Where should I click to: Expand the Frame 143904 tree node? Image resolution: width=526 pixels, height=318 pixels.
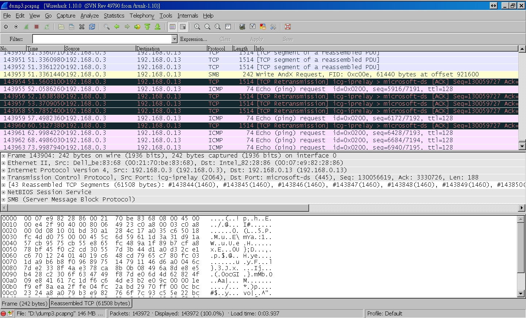click(3, 156)
